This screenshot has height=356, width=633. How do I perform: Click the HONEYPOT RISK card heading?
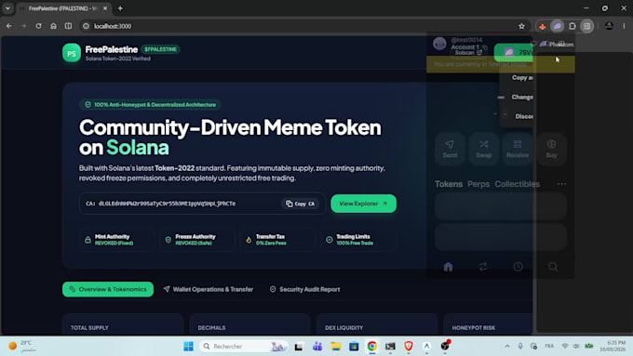pyautogui.click(x=474, y=328)
